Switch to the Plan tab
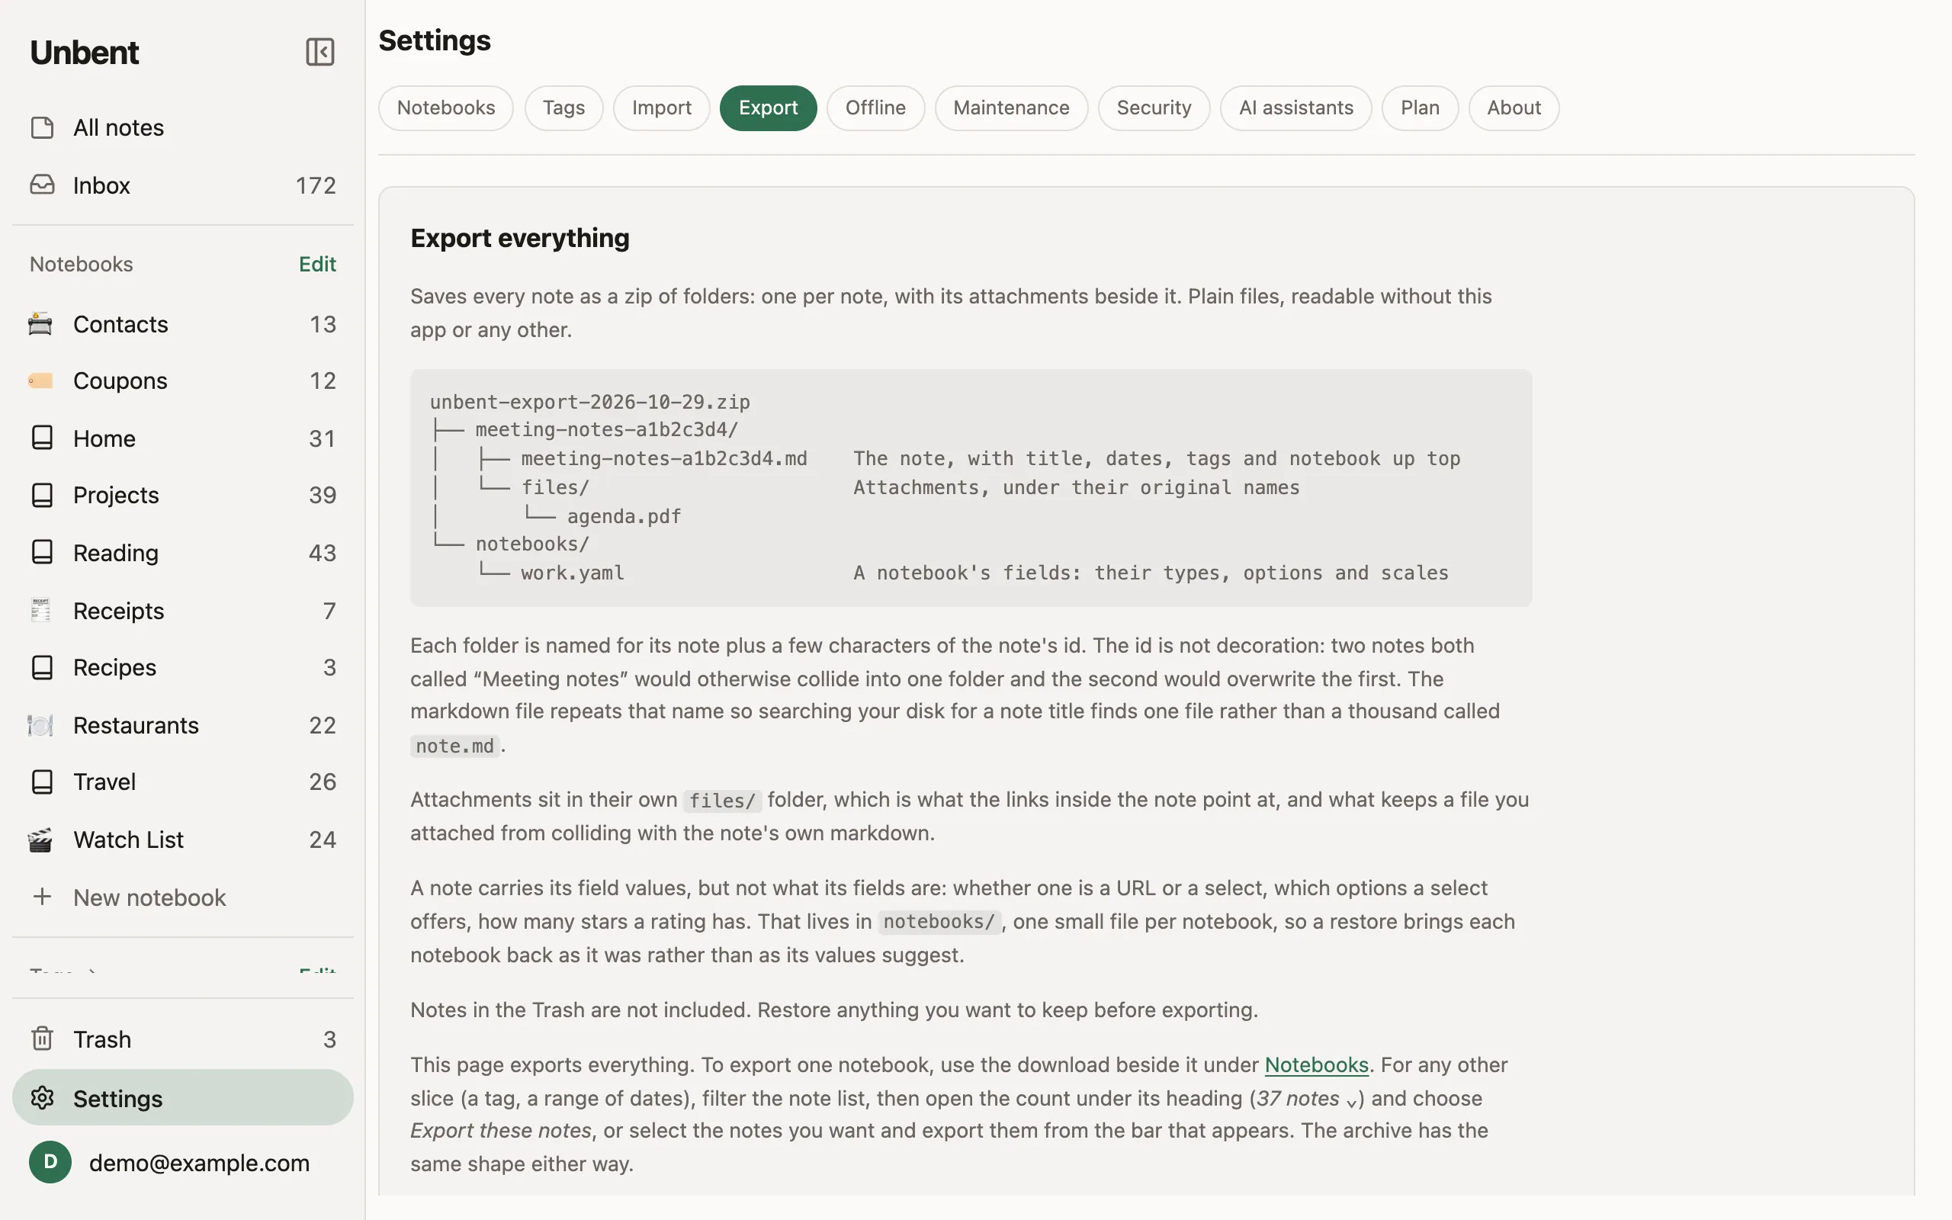This screenshot has width=1952, height=1220. pos(1420,108)
